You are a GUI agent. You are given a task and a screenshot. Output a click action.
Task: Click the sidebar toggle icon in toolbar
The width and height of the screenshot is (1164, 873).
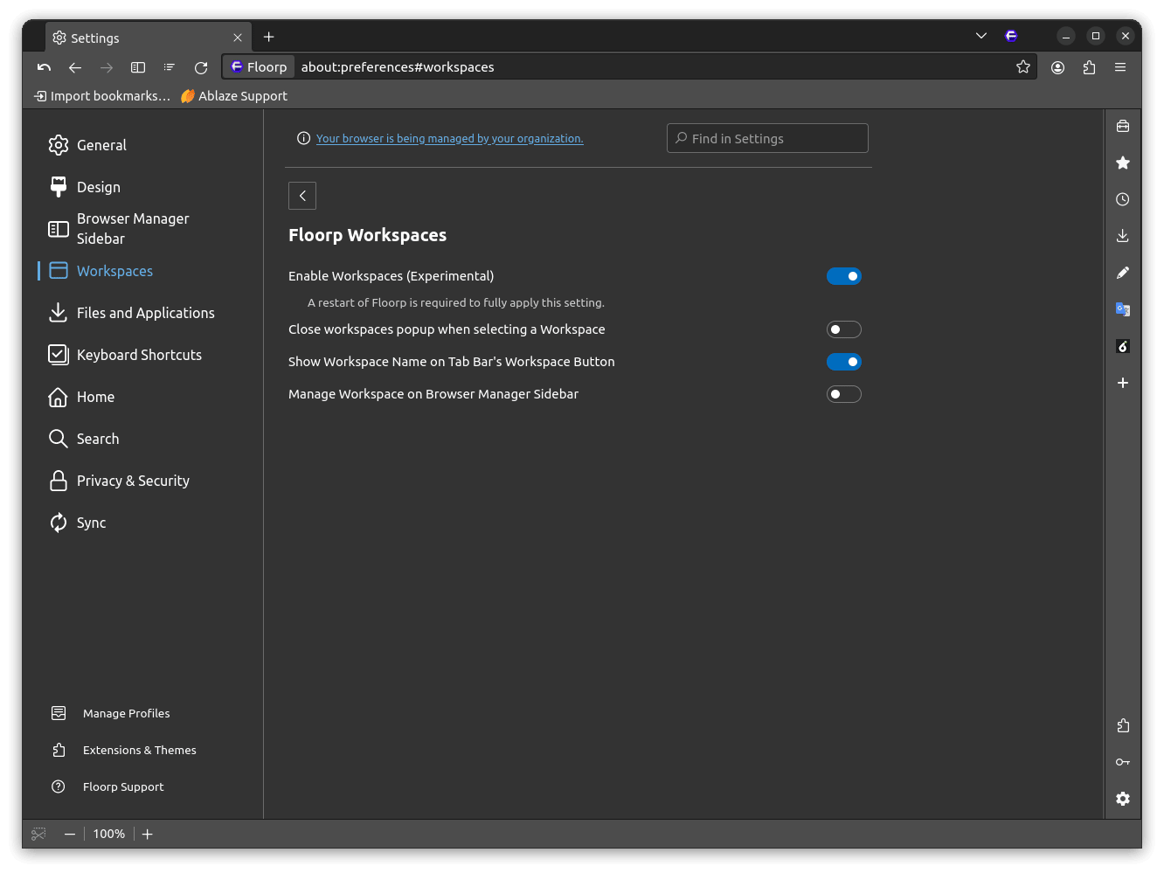pos(138,67)
